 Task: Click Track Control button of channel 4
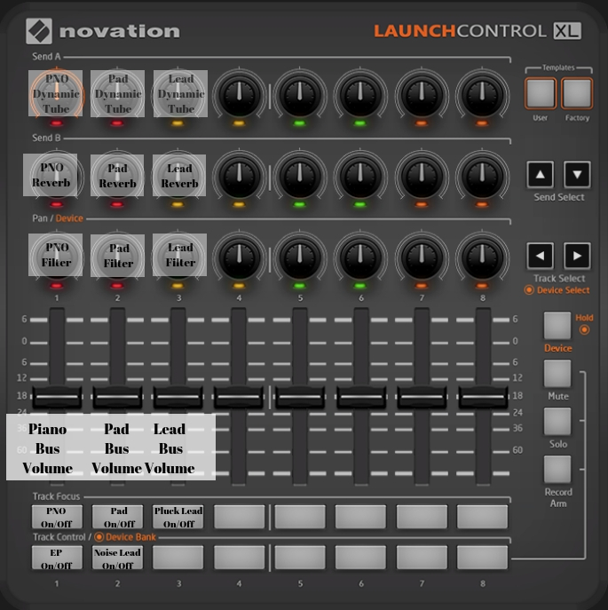(x=239, y=558)
